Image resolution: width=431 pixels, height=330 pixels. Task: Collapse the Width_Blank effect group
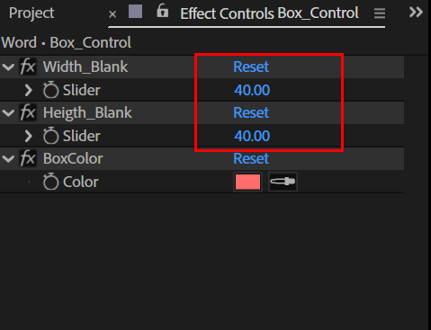click(x=8, y=67)
